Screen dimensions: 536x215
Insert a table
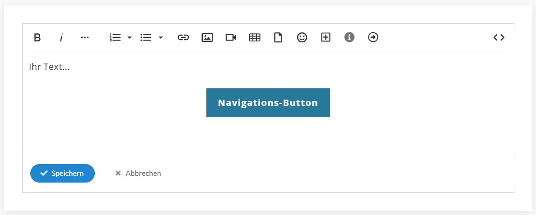coord(255,37)
